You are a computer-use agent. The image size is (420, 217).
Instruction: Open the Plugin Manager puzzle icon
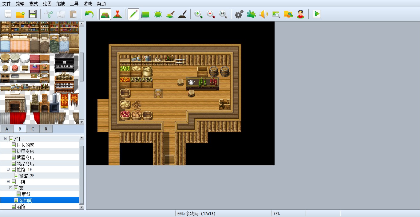[x=252, y=14]
